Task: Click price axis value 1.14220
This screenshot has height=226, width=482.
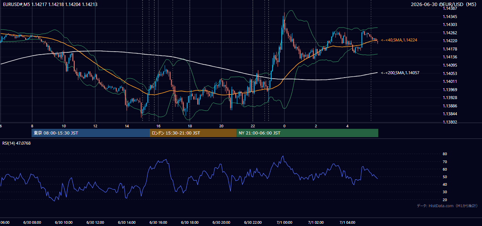Action: [x=450, y=41]
